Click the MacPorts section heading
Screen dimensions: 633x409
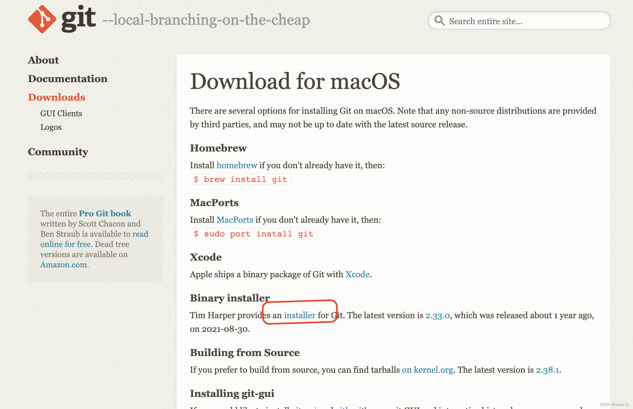click(x=214, y=203)
